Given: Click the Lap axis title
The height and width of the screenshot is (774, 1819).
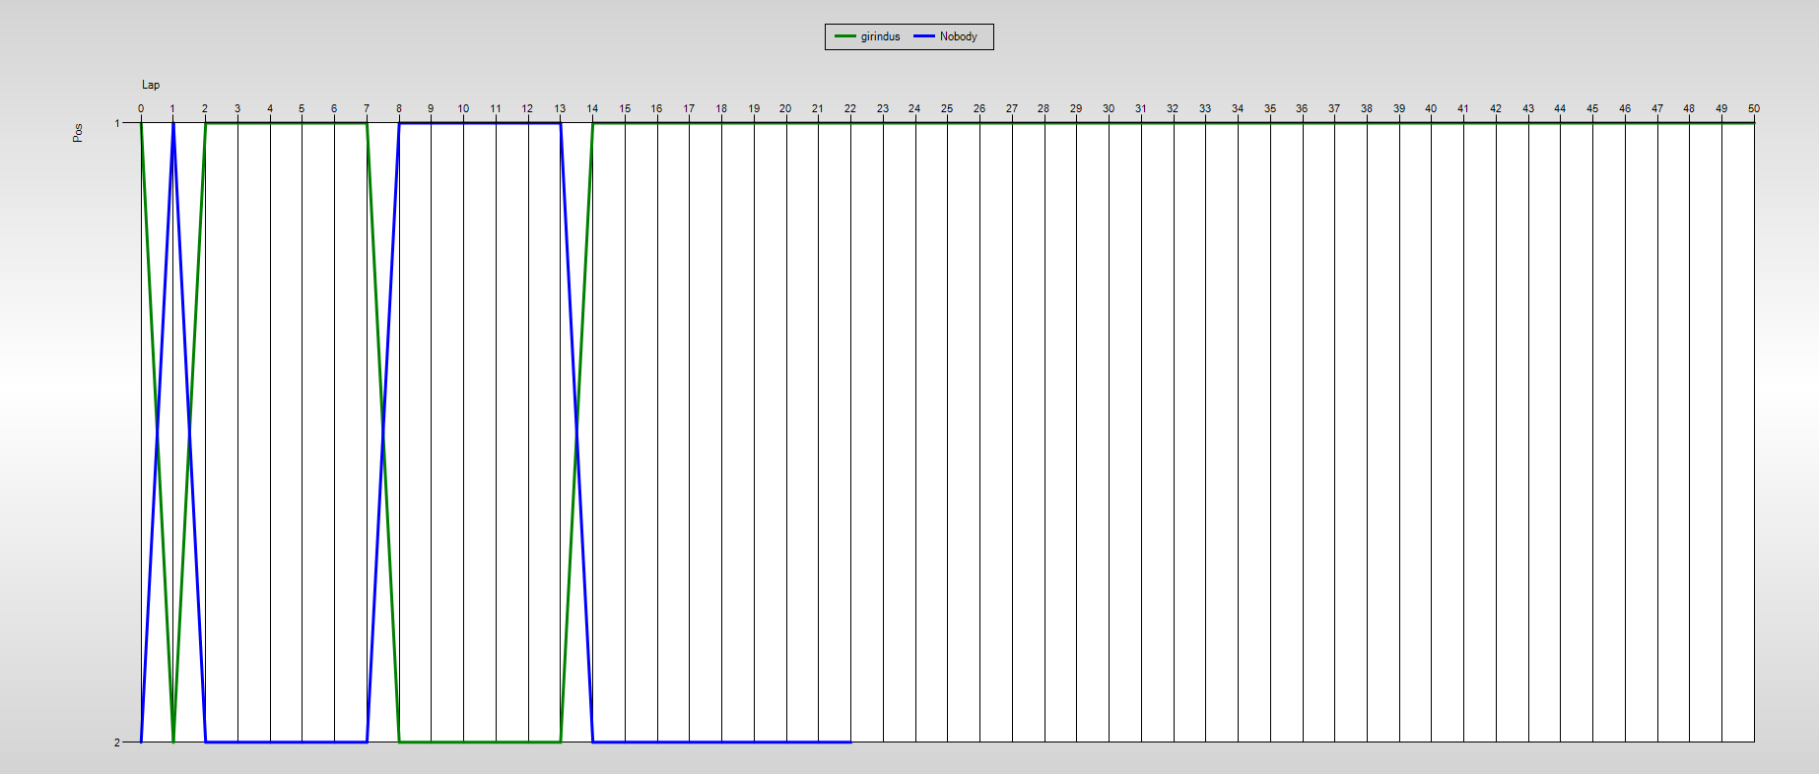Looking at the screenshot, I should point(151,85).
